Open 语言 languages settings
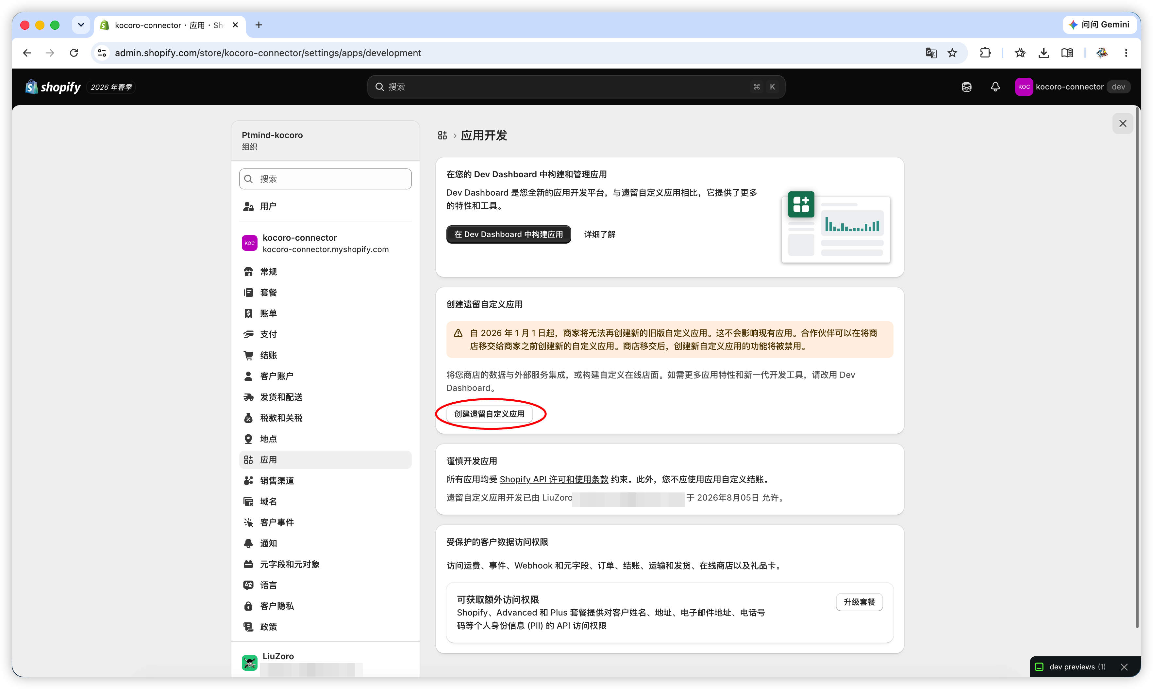Screen dimensions: 1153x689 tap(325, 585)
